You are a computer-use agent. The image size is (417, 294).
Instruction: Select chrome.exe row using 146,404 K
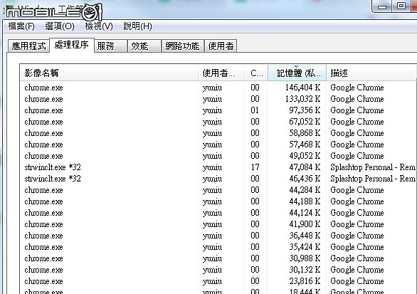click(218, 88)
